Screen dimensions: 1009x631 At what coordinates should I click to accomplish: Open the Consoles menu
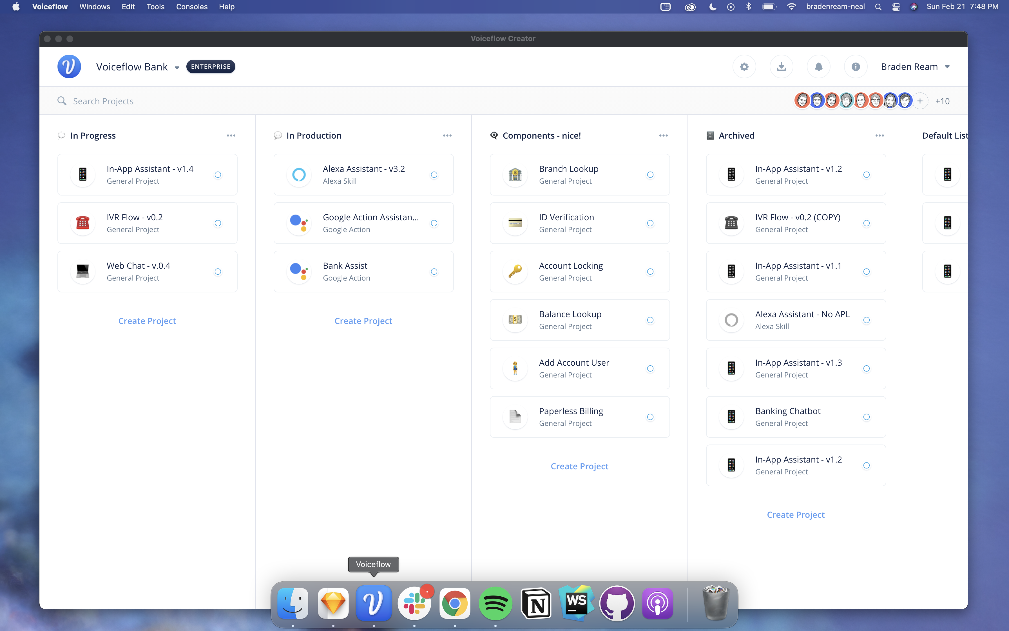coord(191,7)
